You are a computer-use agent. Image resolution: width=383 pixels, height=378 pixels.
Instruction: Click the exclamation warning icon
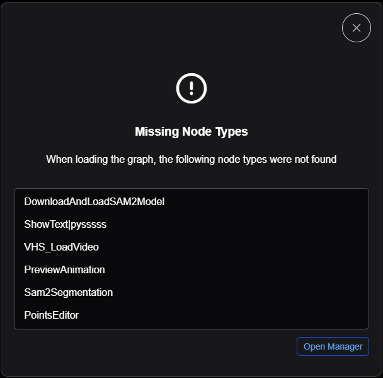tap(191, 88)
